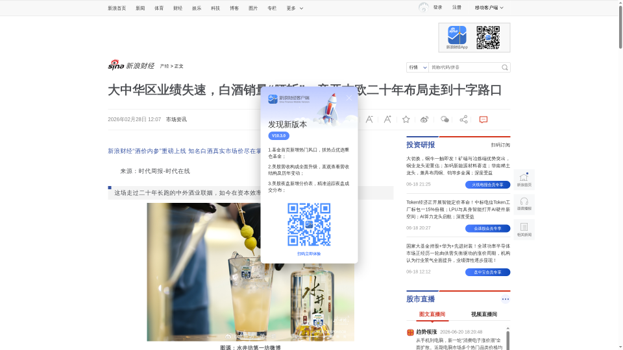Expand the 移动客户端 dropdown
Image resolution: width=623 pixels, height=350 pixels.
point(489,8)
